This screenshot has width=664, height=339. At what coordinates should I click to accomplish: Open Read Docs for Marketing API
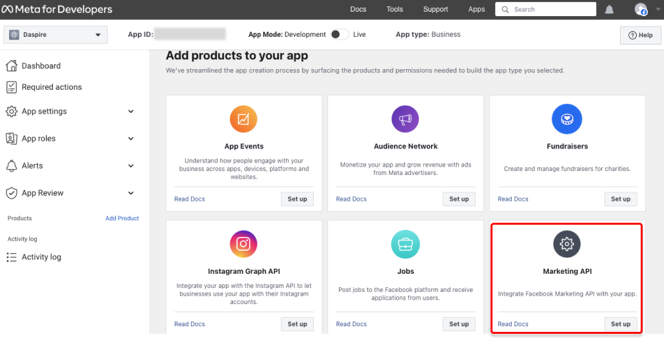tap(513, 324)
